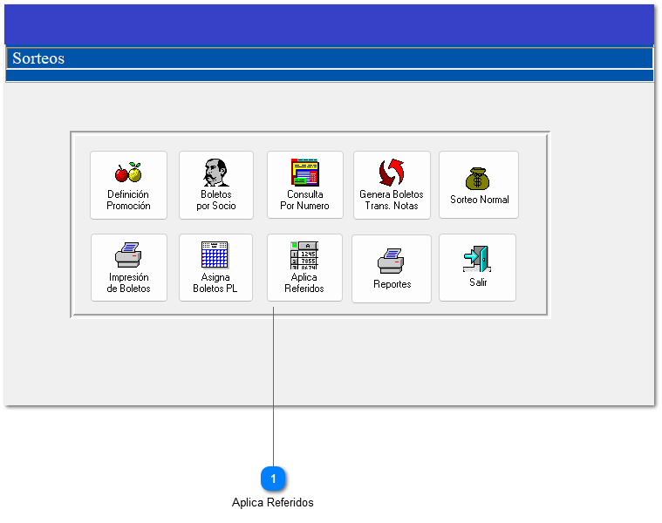Open "Consulta Por Numero" via its text label
662x523 pixels.
pyautogui.click(x=304, y=200)
